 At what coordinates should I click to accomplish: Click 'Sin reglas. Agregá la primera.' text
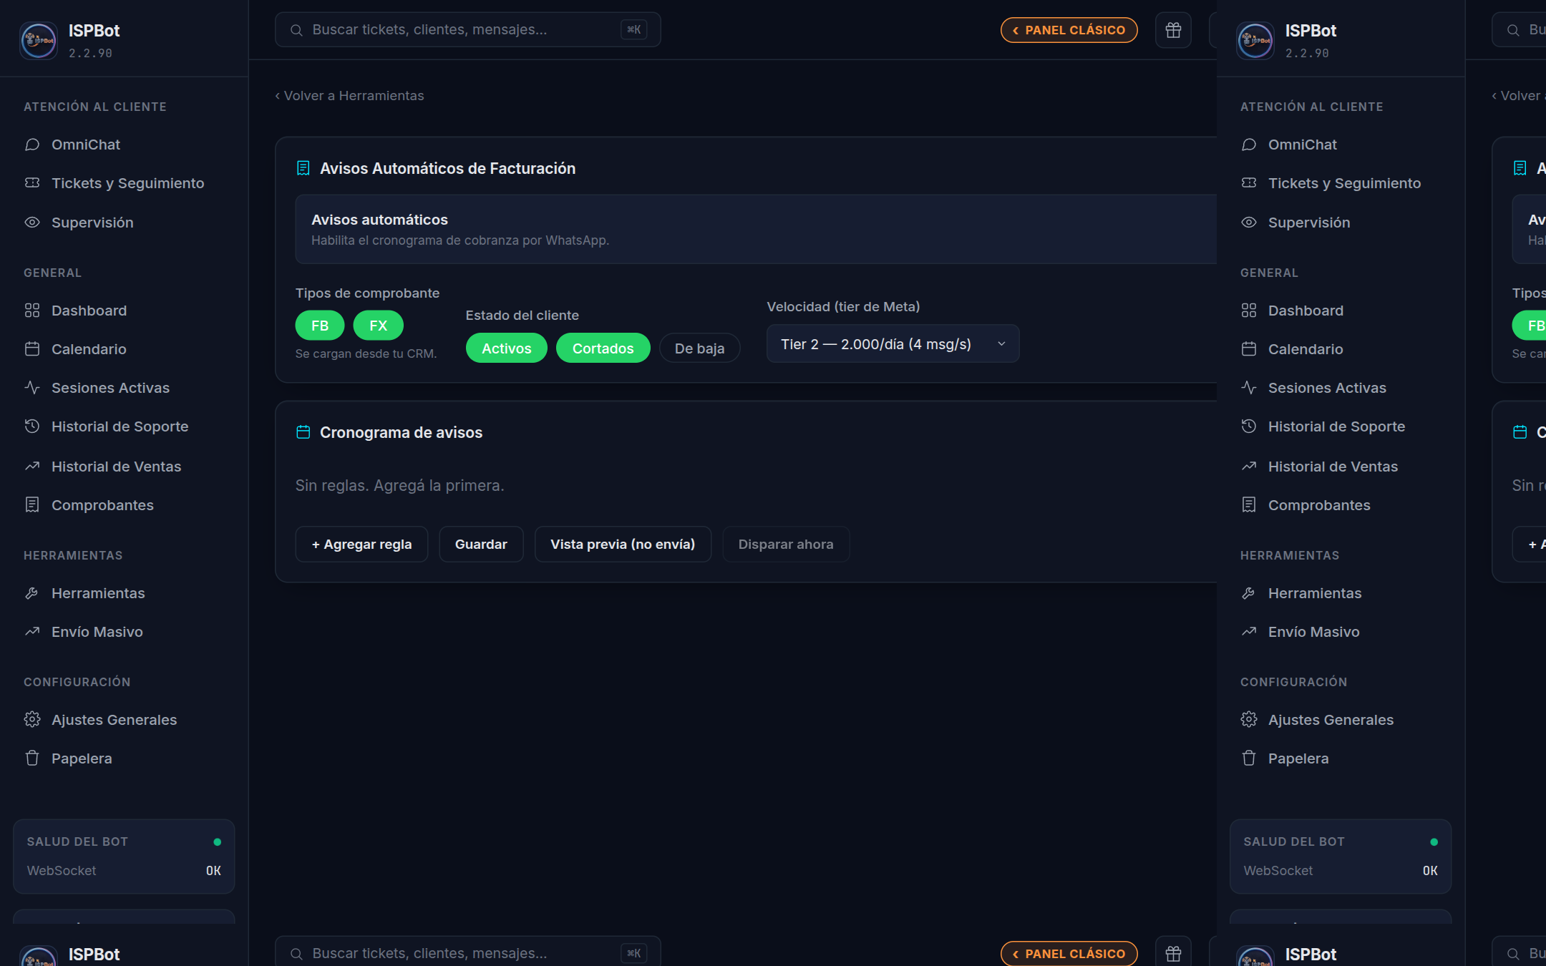point(400,486)
